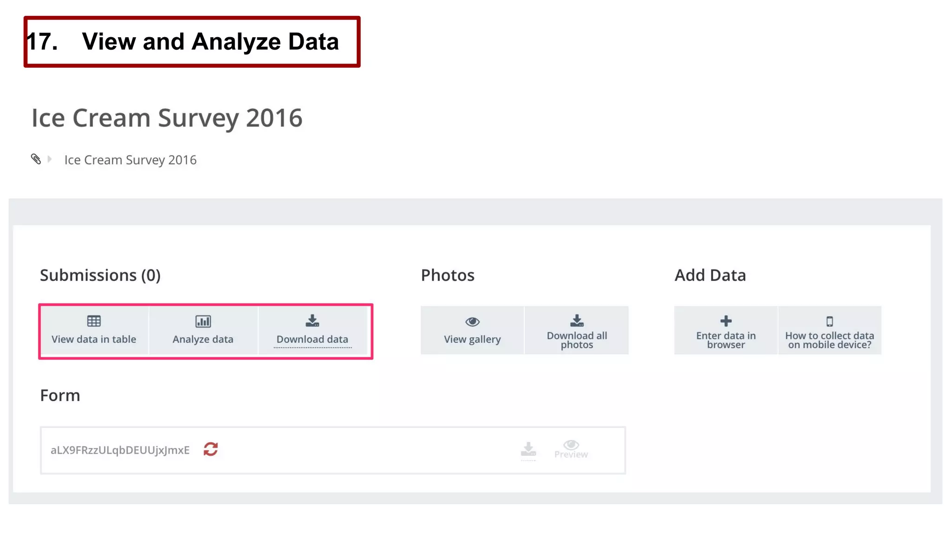This screenshot has height=535, width=951.
Task: Open How to collect data on mobile device
Action: tap(829, 330)
